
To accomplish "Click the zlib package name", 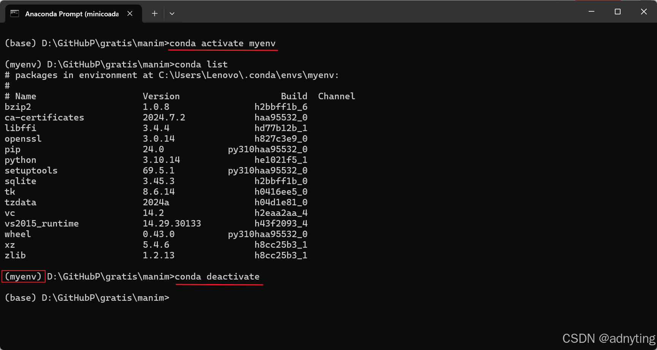I will pyautogui.click(x=15, y=255).
